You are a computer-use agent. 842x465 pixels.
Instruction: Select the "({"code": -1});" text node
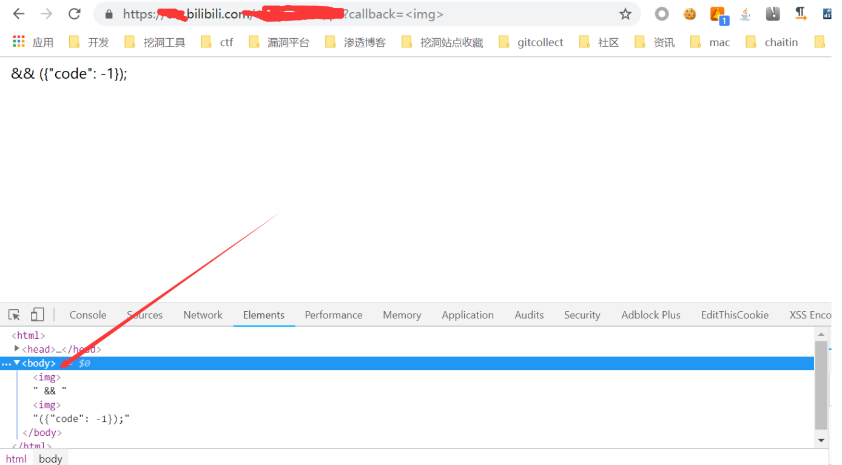click(81, 419)
